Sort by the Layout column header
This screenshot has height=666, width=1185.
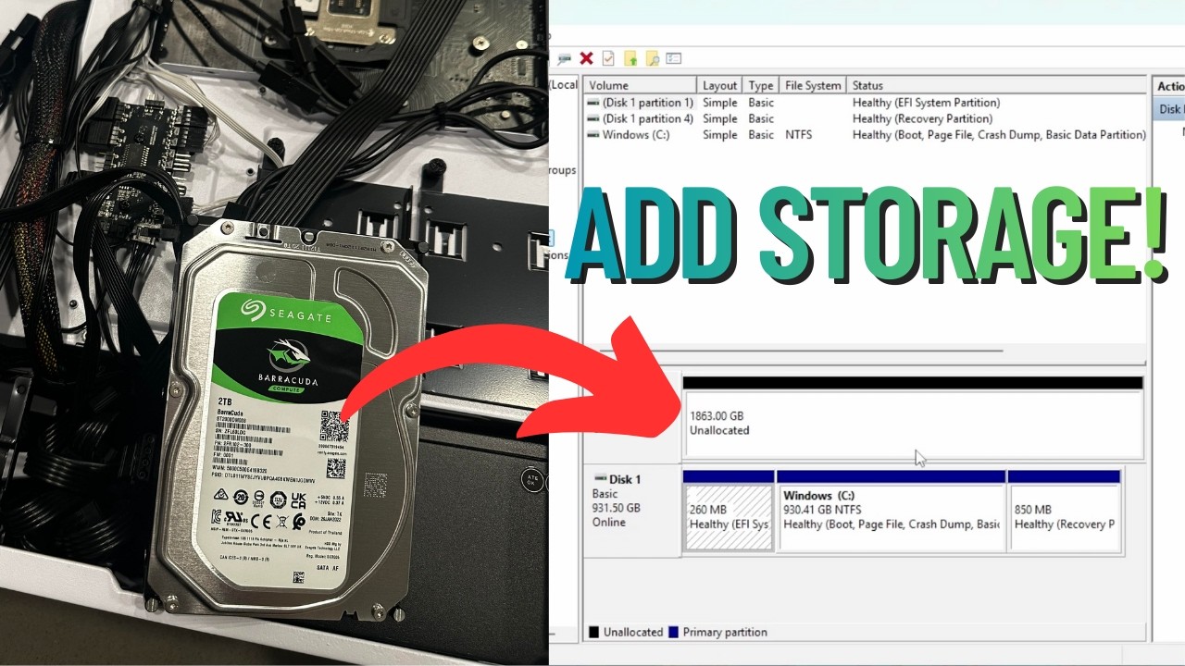pyautogui.click(x=719, y=85)
